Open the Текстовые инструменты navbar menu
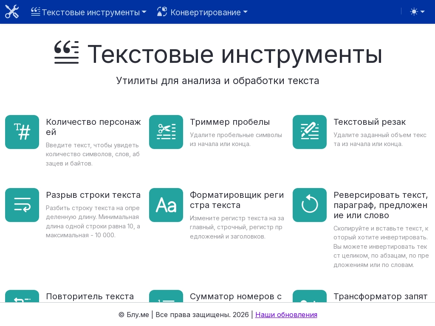This screenshot has height=326, width=435. [89, 12]
